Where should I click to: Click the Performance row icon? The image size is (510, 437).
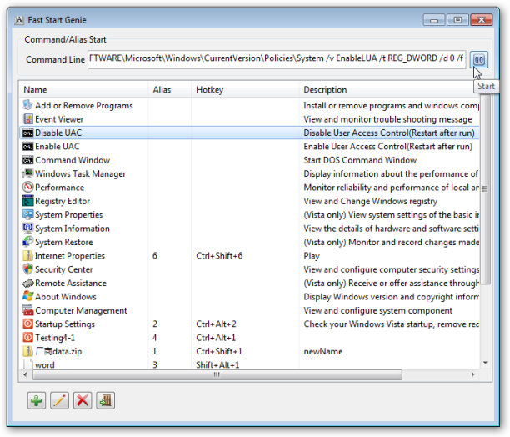(28, 188)
